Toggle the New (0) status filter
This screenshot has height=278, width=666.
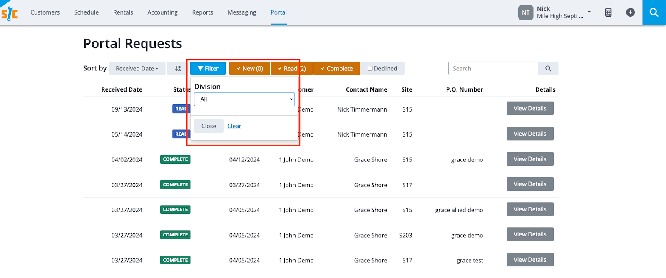pyautogui.click(x=250, y=69)
